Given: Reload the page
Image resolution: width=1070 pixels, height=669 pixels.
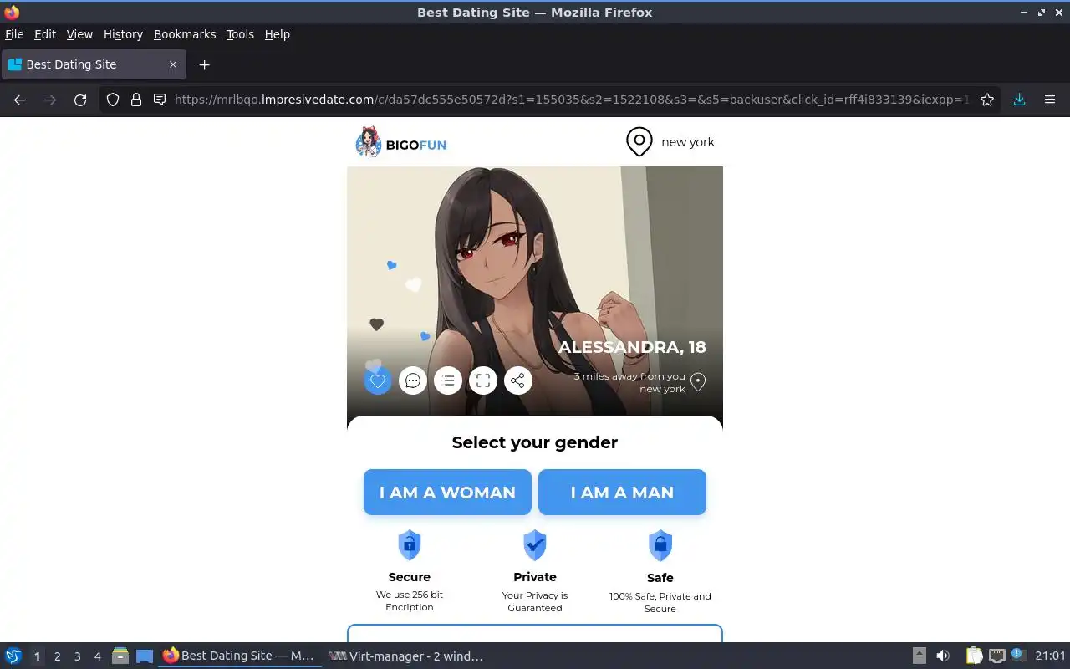Looking at the screenshot, I should pos(80,100).
